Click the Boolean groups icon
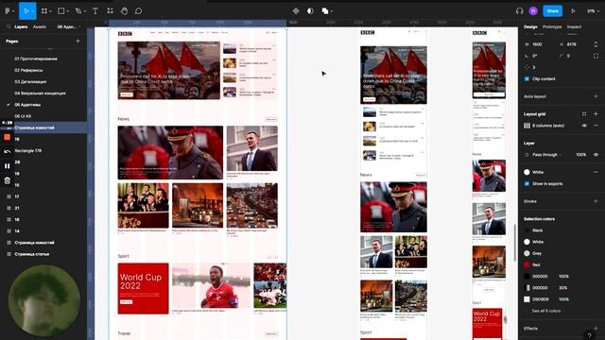This screenshot has height=340, width=605. tap(325, 11)
